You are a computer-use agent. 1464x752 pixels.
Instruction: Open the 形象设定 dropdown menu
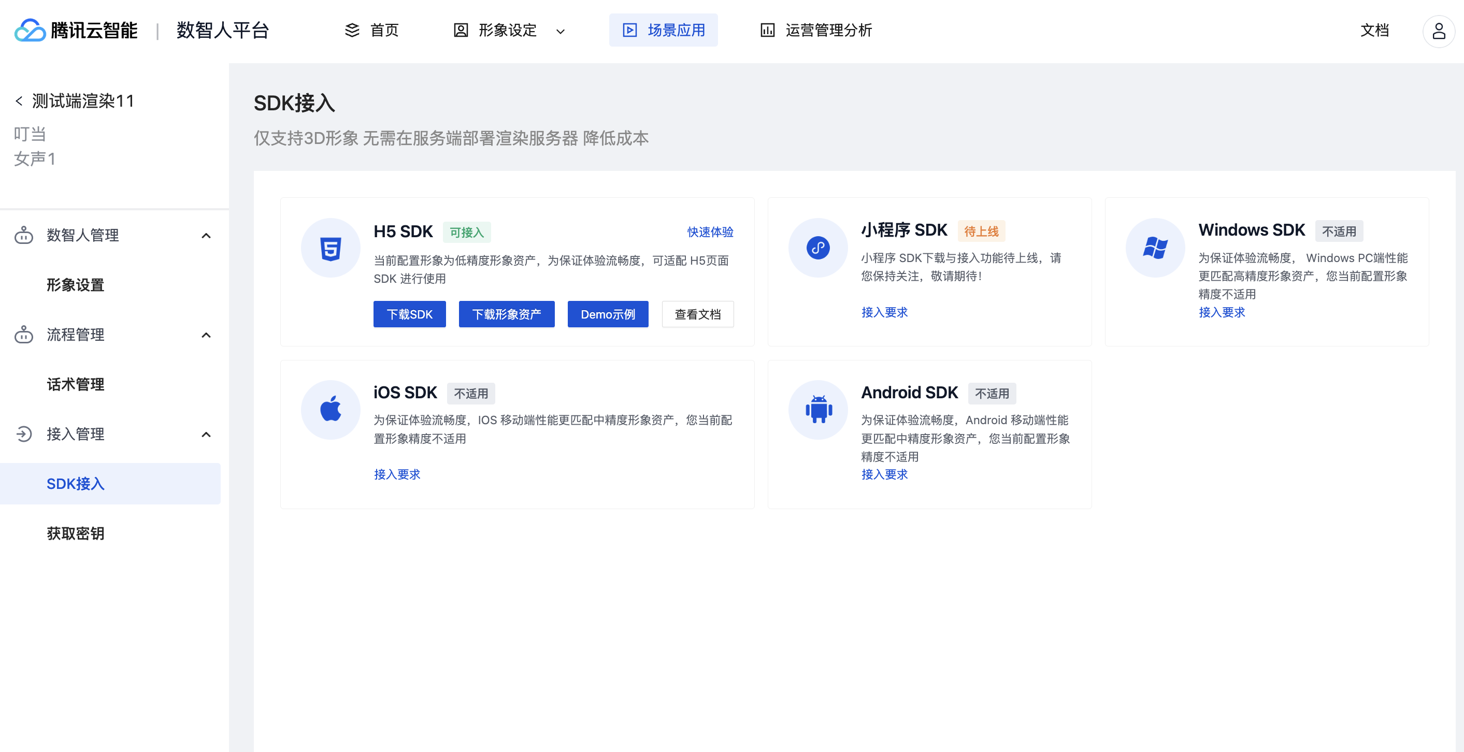tap(561, 31)
